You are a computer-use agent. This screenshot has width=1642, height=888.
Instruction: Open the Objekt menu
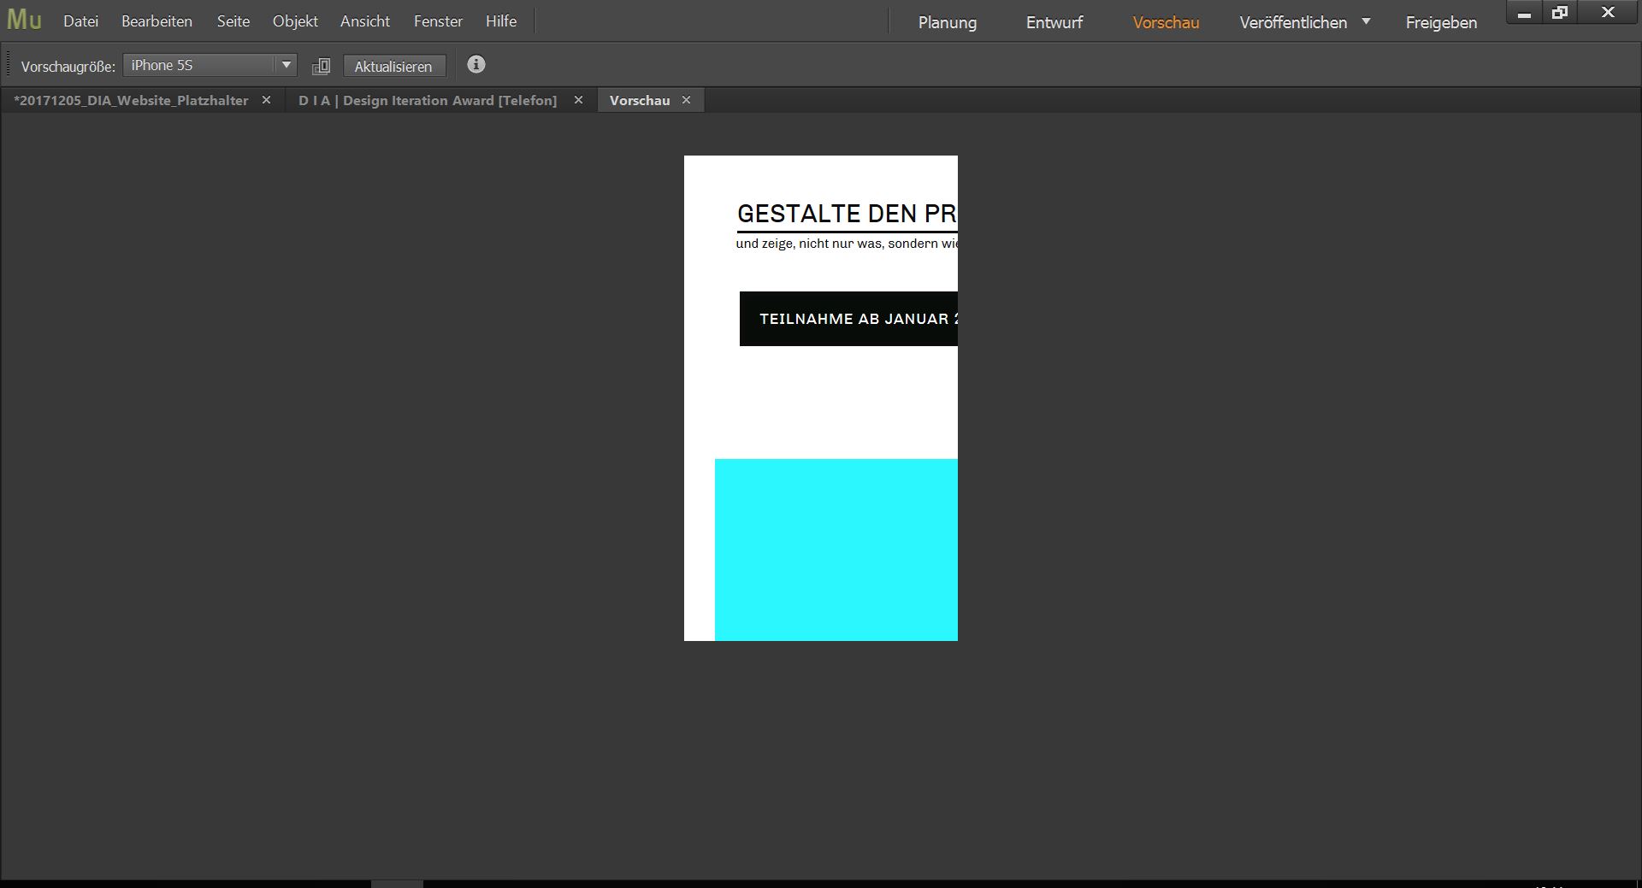pyautogui.click(x=295, y=21)
